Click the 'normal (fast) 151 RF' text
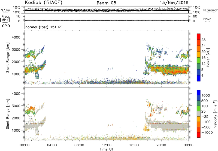 44,27
